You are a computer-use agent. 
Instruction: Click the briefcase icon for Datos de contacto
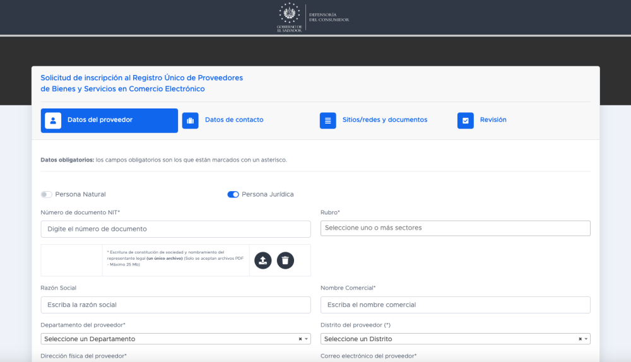(191, 120)
